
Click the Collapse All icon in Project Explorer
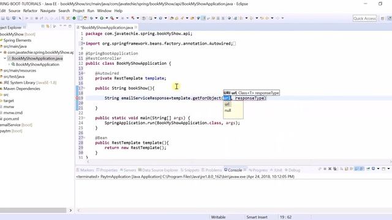pos(43,26)
